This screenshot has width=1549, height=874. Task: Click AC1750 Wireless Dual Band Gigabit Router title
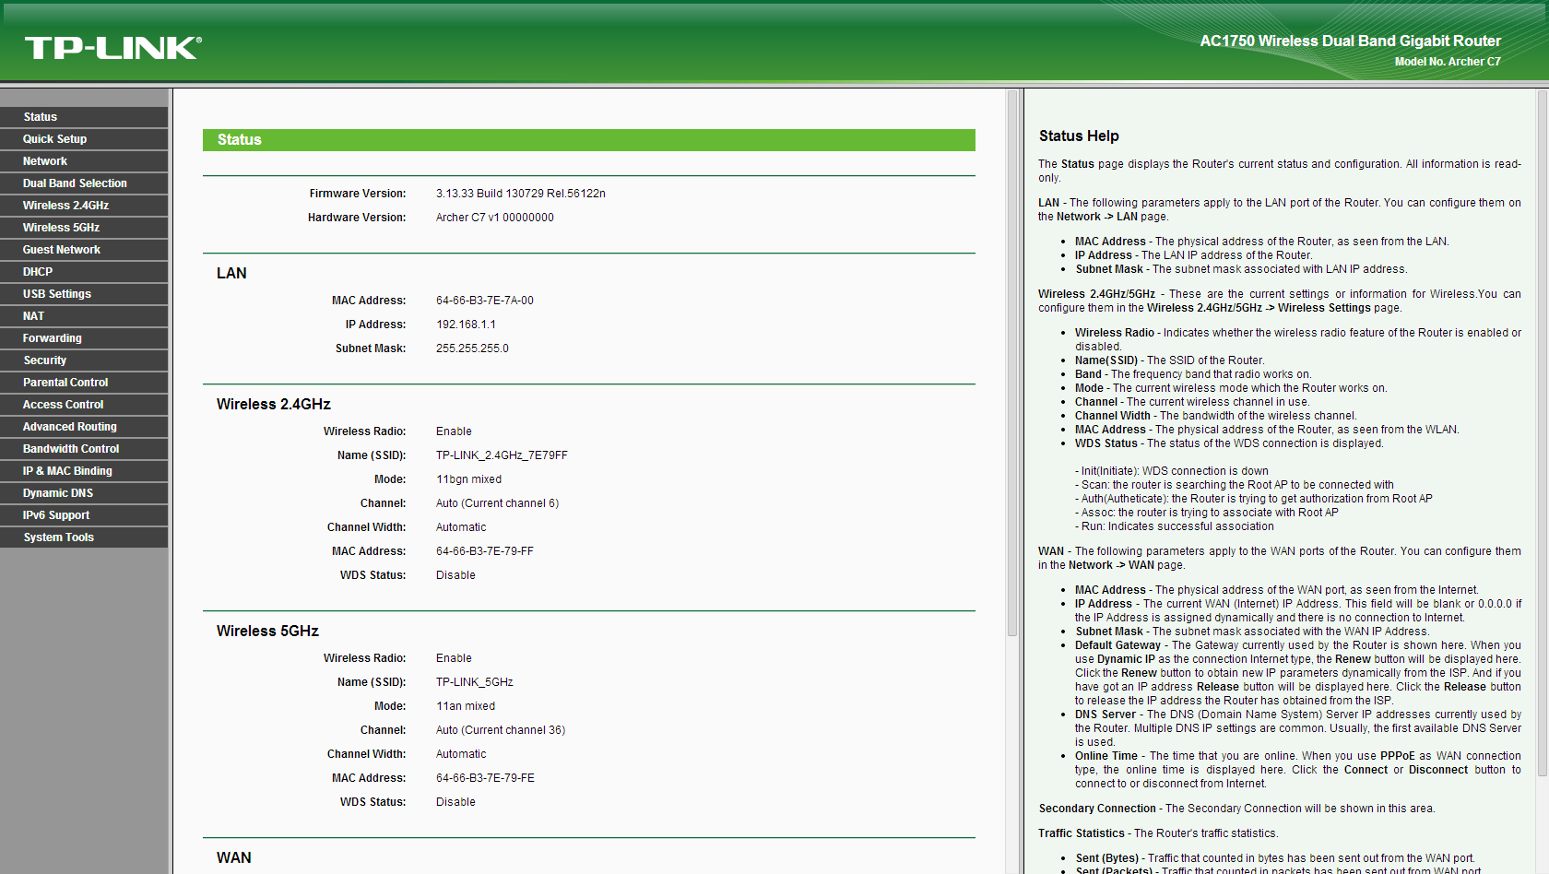pos(1351,41)
